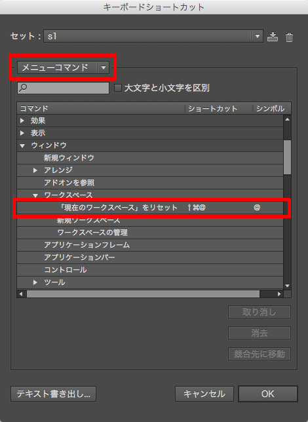The image size is (308, 422).
Task: Click the 消去 button
Action: coord(260,333)
